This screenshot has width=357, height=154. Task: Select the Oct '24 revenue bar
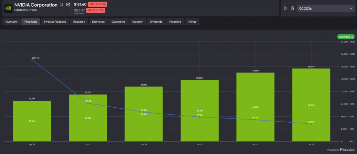pyautogui.click(x=144, y=114)
